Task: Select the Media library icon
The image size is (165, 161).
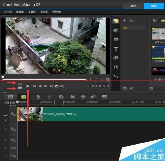Action: pos(116,21)
